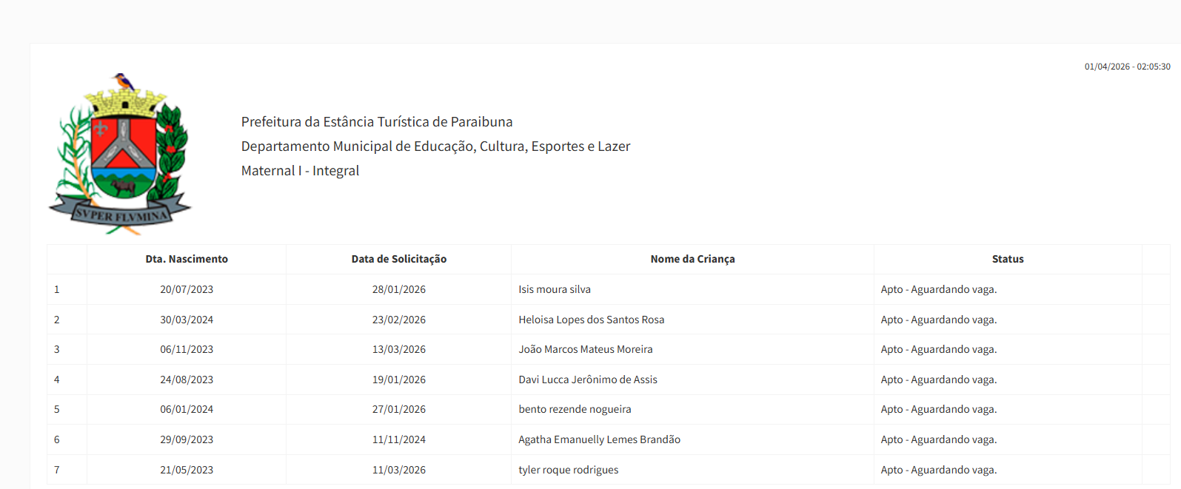
Task: Select the Prefeitura da Estância Turística de Paraibuna title
Action: [376, 122]
